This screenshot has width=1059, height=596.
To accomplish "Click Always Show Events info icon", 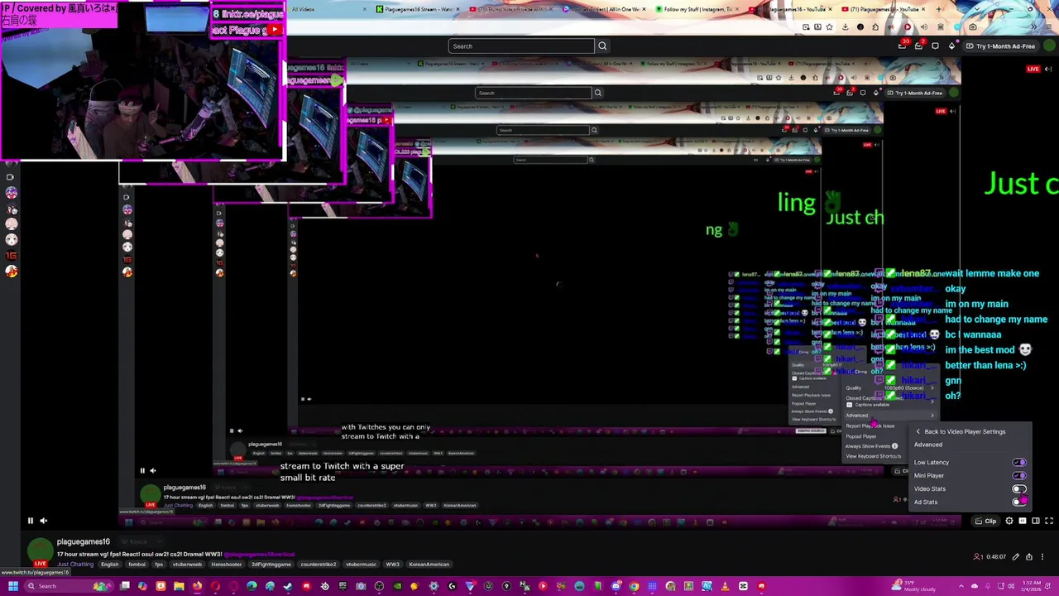I will point(894,446).
